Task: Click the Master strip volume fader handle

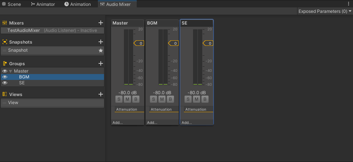Action: pyautogui.click(x=139, y=43)
